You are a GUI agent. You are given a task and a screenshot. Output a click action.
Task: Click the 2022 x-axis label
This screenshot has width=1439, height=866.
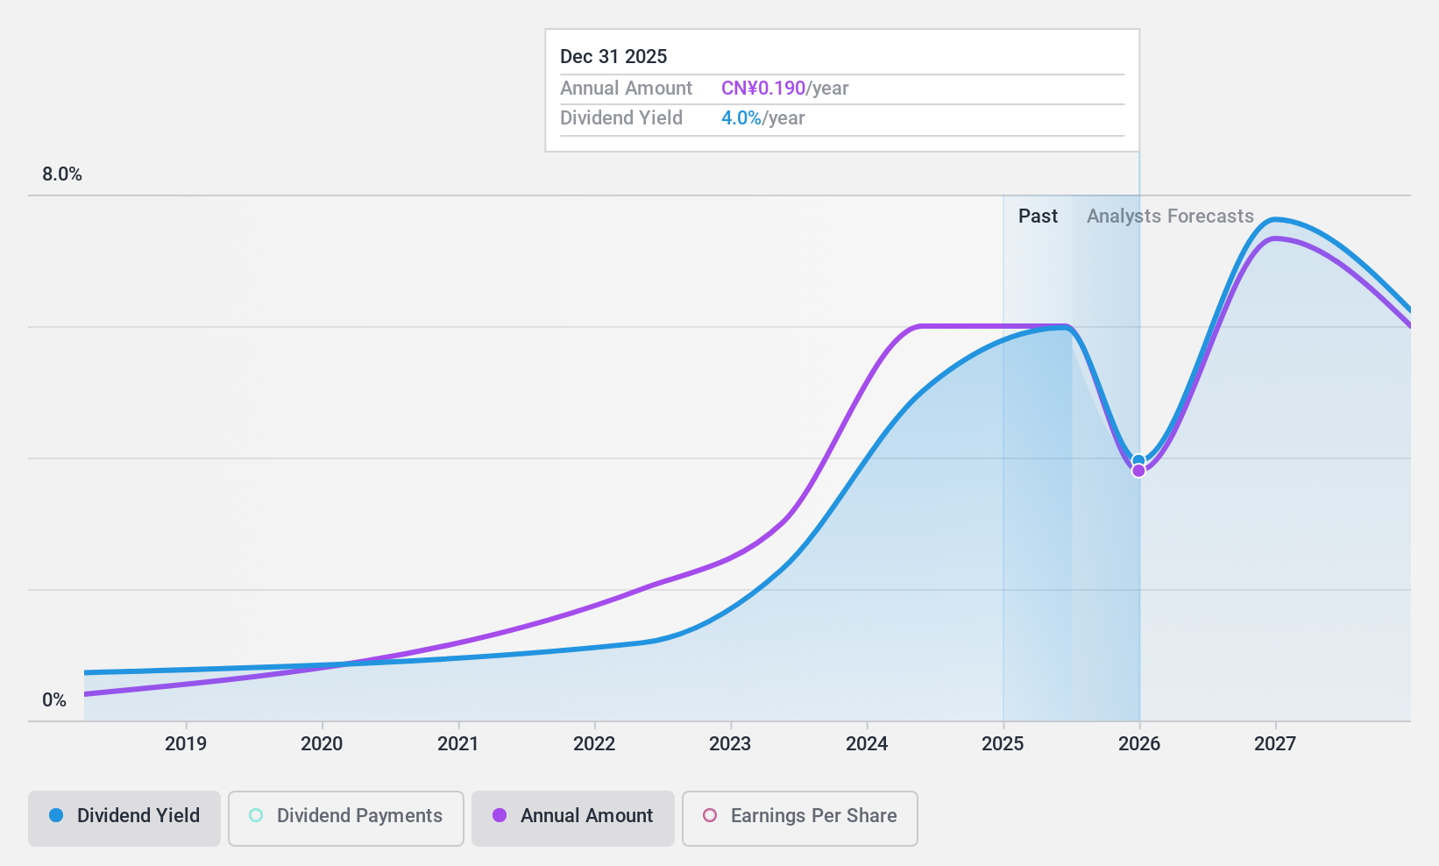point(594,744)
